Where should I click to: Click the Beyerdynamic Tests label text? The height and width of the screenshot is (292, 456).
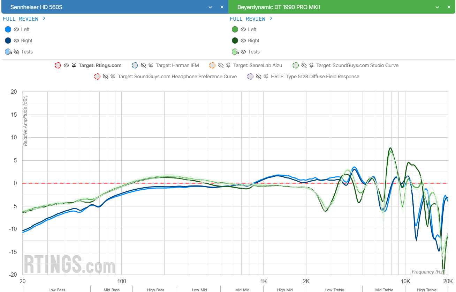[254, 52]
